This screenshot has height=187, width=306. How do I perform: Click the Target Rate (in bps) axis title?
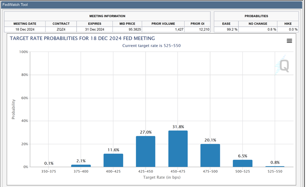tap(162, 178)
